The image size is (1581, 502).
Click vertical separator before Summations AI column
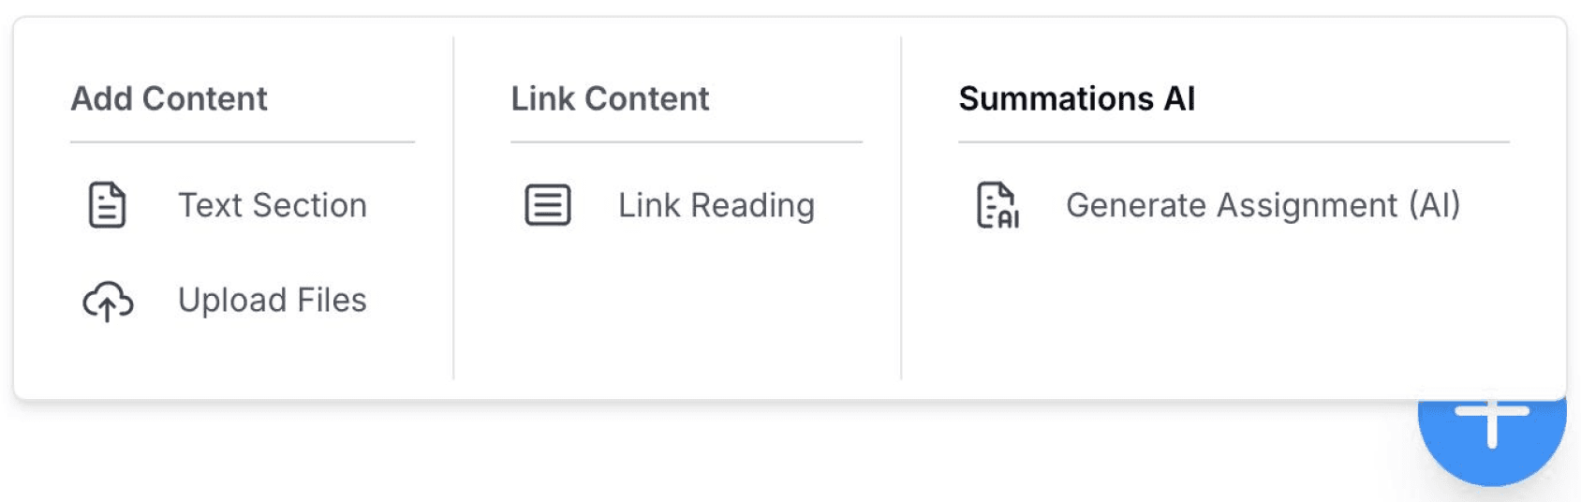[x=901, y=208]
